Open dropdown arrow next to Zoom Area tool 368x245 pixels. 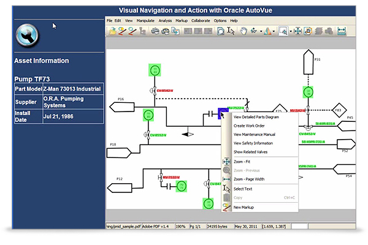point(289,30)
